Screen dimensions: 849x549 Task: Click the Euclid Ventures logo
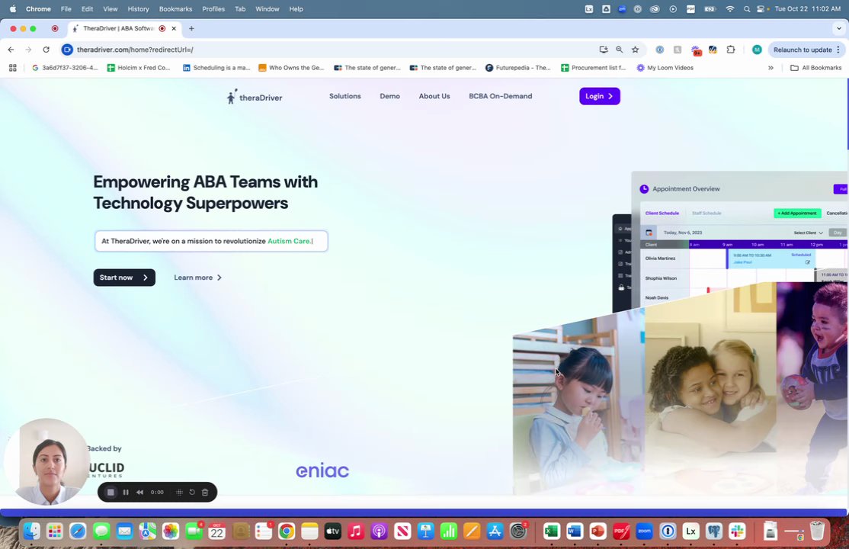106,470
